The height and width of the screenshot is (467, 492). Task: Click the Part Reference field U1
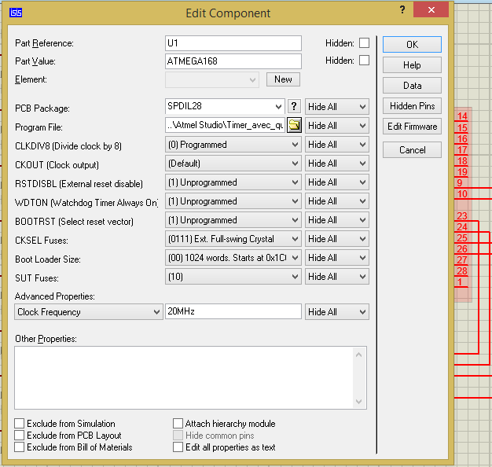(x=233, y=43)
